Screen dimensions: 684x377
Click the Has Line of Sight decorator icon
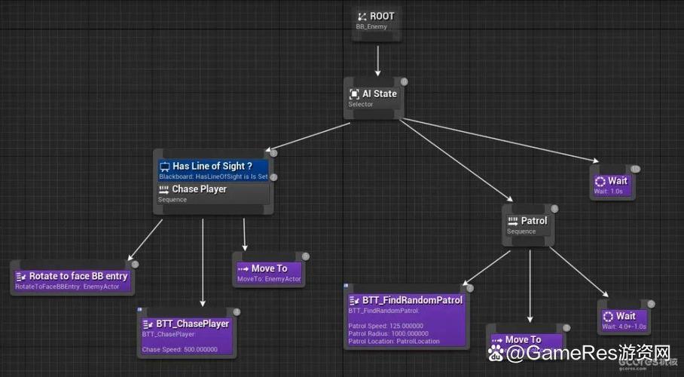coord(165,167)
